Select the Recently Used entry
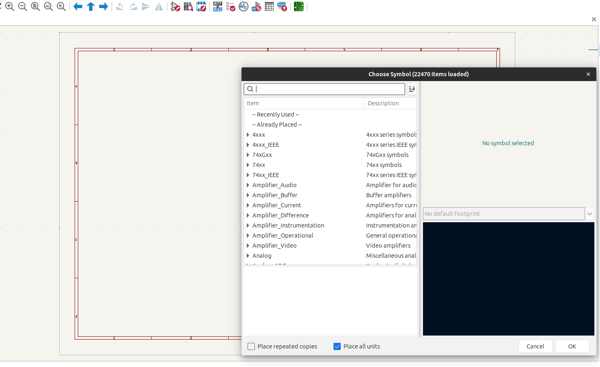This screenshot has height=367, width=600. click(x=276, y=115)
